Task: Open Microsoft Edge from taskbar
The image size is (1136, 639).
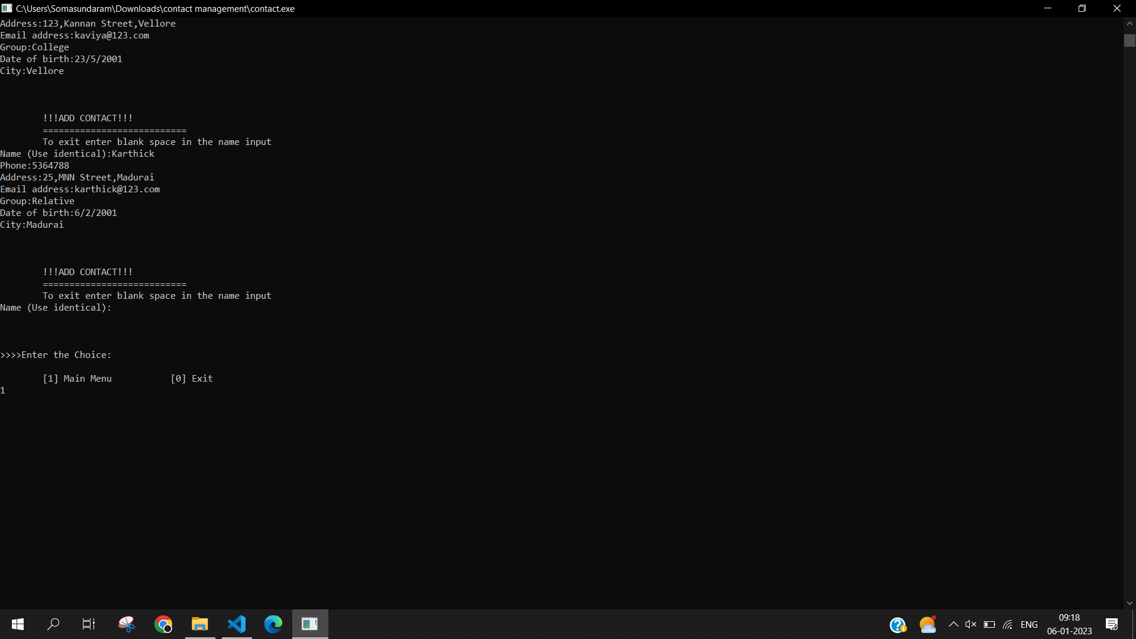Action: point(273,624)
